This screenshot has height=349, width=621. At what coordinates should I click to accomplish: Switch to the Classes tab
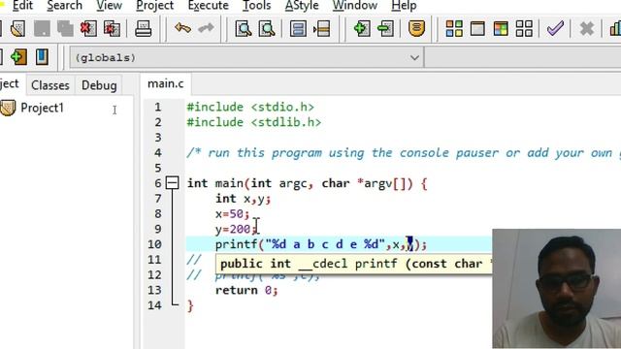(50, 85)
